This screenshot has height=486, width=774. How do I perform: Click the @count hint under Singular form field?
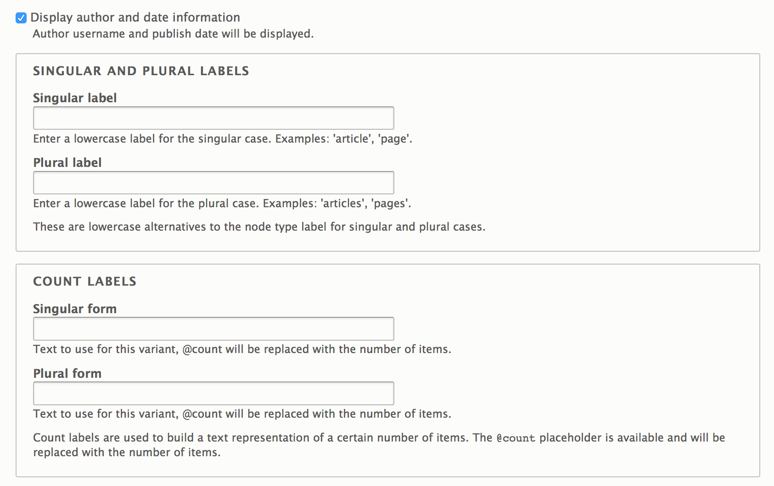pyautogui.click(x=242, y=349)
